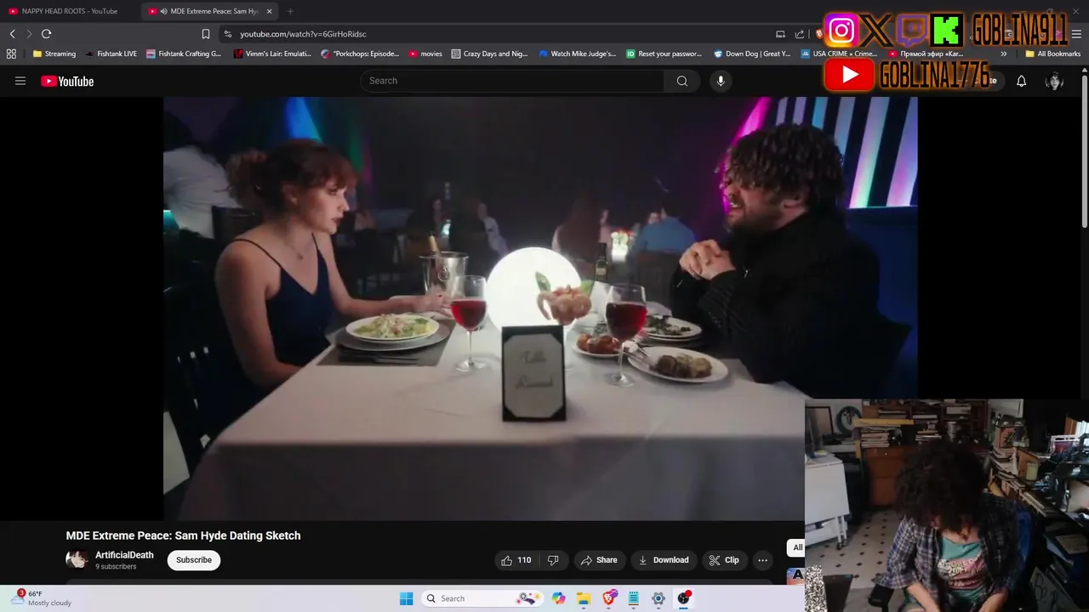Go to YouTube home via logo
Screen dimensions: 1089x612
67,81
